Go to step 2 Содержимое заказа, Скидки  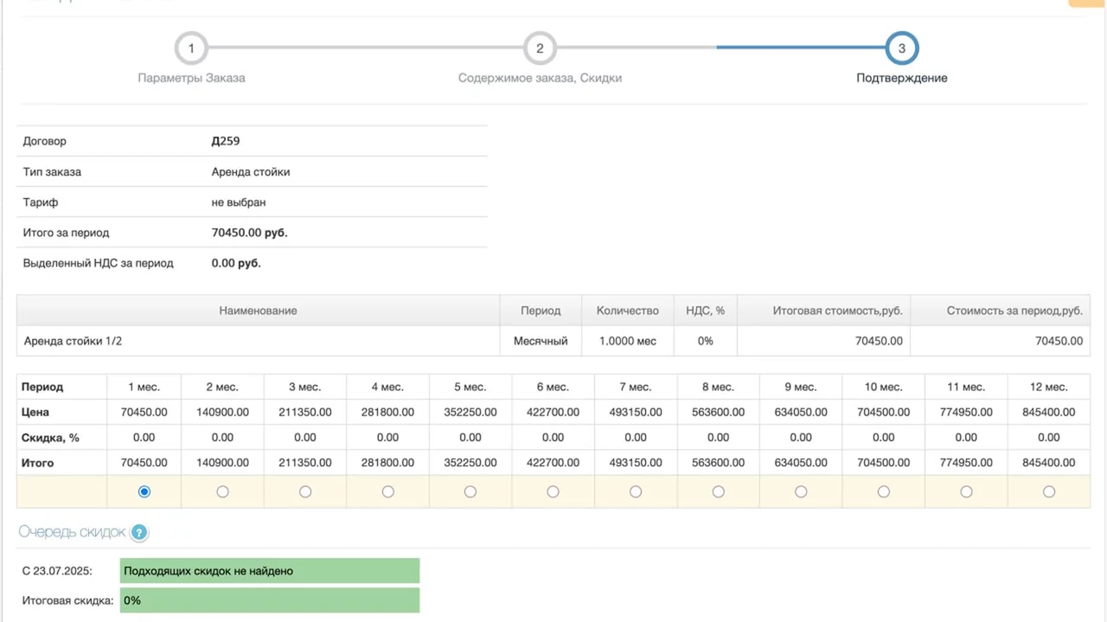click(540, 48)
